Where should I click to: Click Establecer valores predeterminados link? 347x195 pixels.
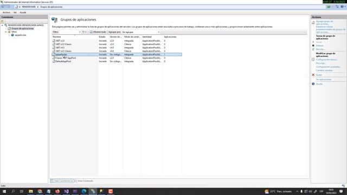[330, 29]
